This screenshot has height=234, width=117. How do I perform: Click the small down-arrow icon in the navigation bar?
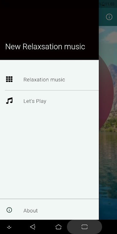9,227
